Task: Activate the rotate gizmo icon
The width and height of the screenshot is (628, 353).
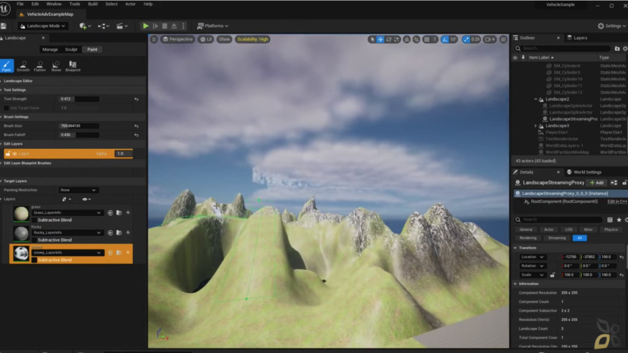Action: pyautogui.click(x=388, y=39)
